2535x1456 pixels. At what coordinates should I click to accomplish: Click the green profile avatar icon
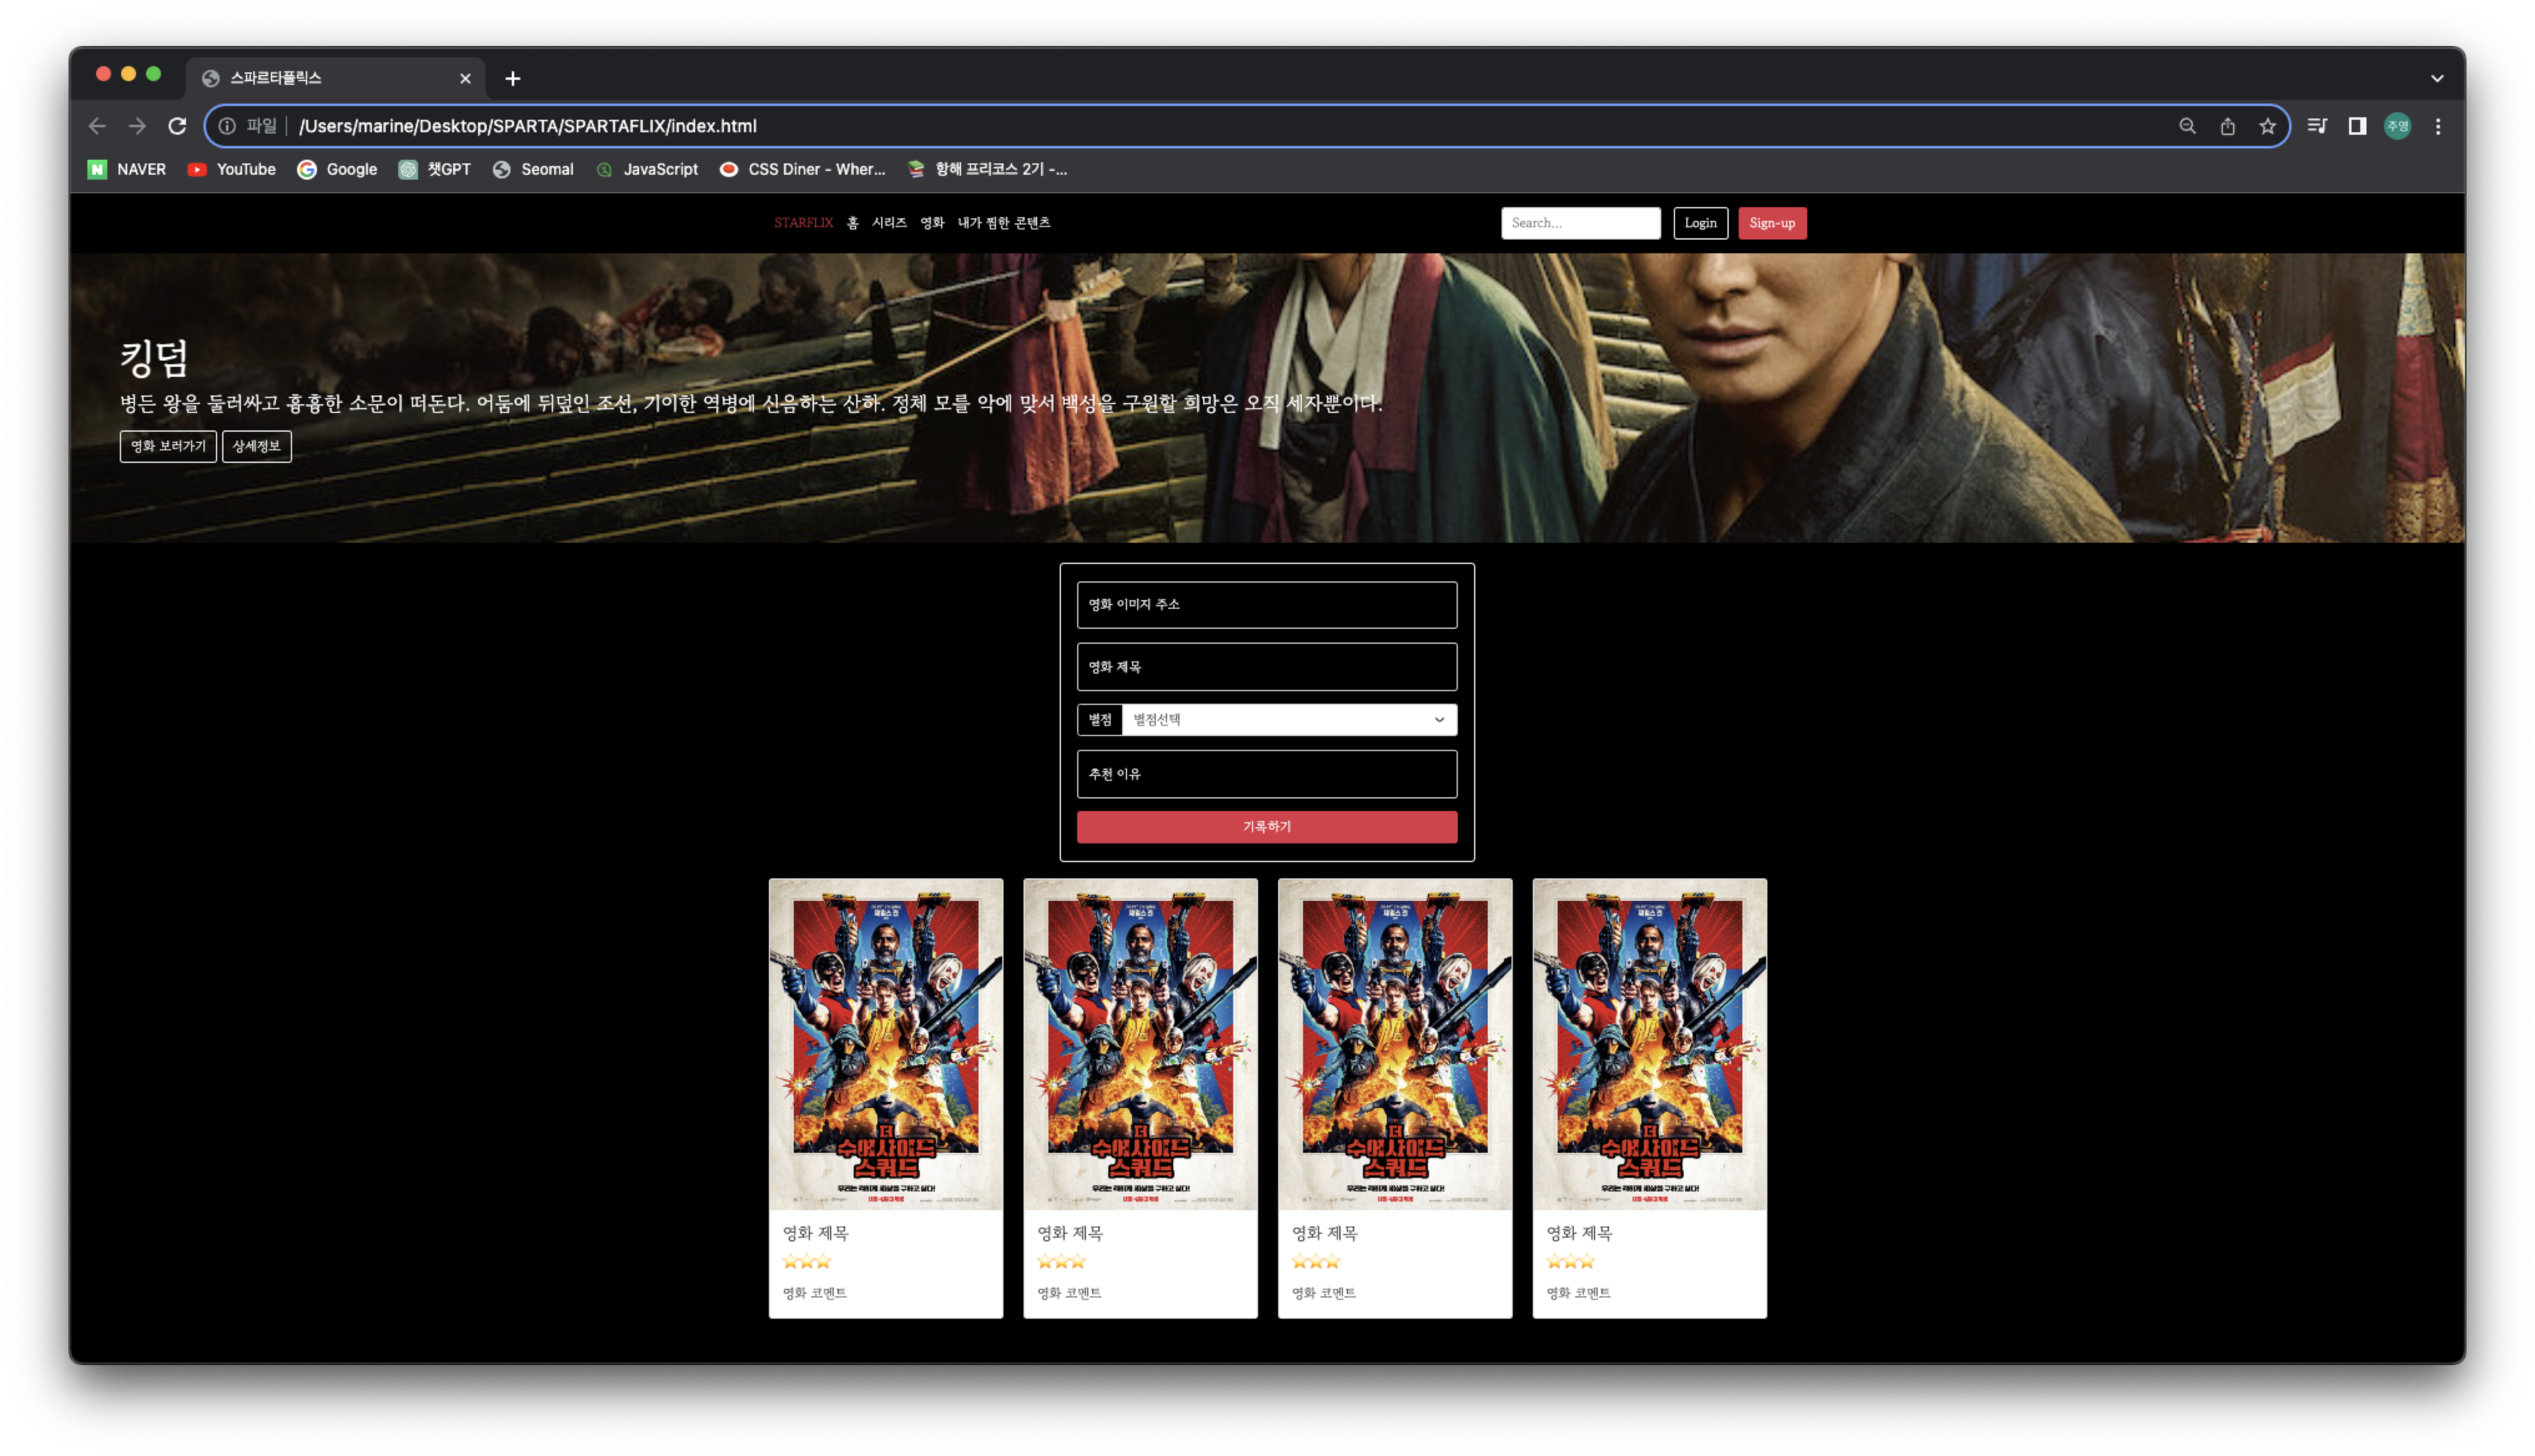2397,126
